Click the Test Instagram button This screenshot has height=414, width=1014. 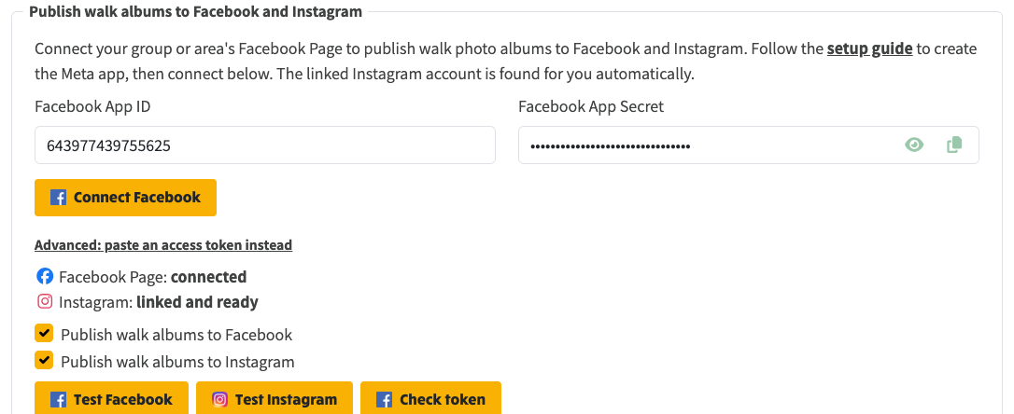pos(275,398)
